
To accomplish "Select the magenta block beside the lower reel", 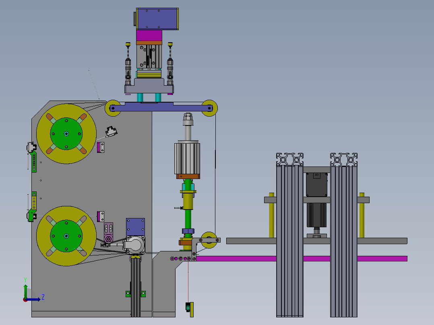I will click(x=98, y=216).
